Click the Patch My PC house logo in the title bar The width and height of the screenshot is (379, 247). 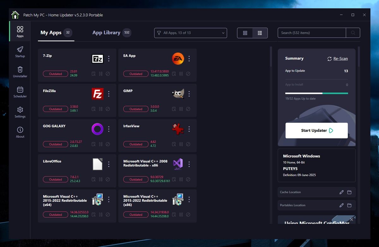click(x=15, y=15)
